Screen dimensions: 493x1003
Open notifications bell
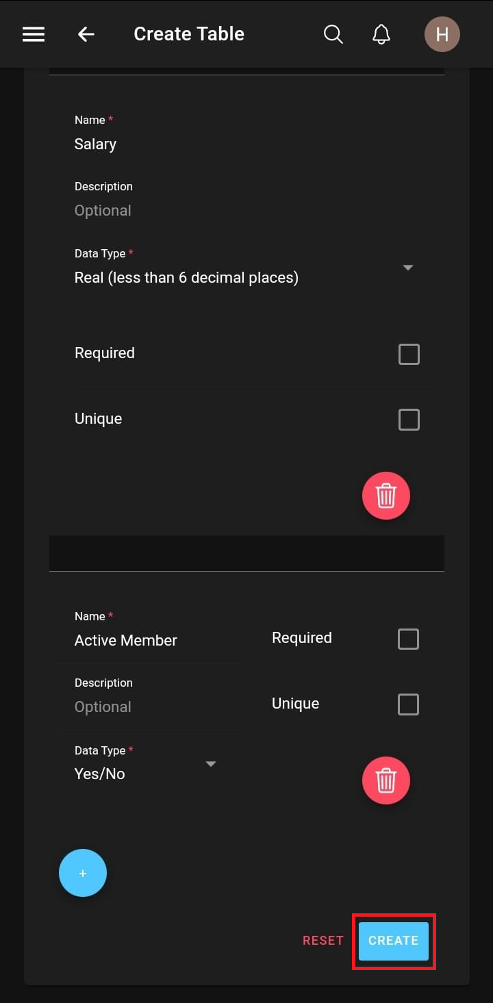pos(381,34)
